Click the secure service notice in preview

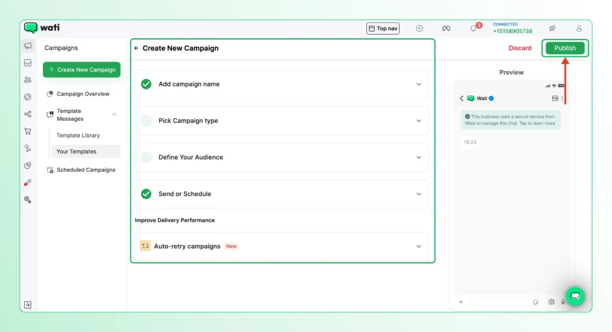click(x=510, y=120)
